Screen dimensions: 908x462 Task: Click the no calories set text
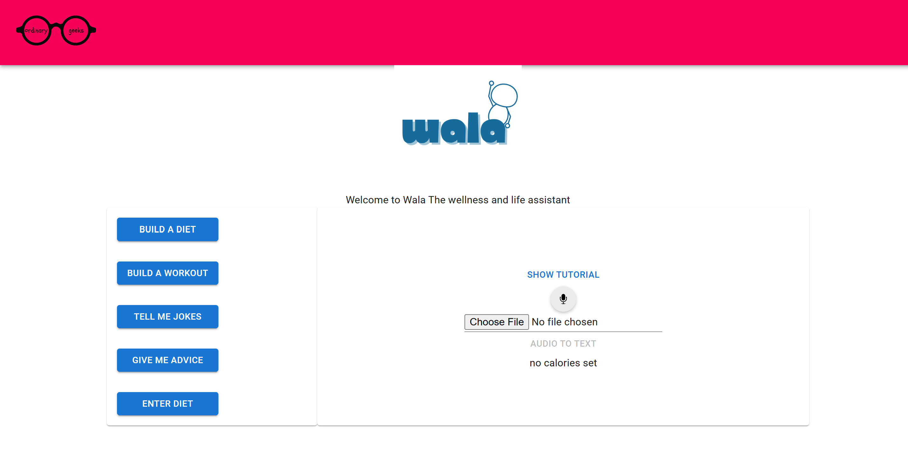pos(563,363)
